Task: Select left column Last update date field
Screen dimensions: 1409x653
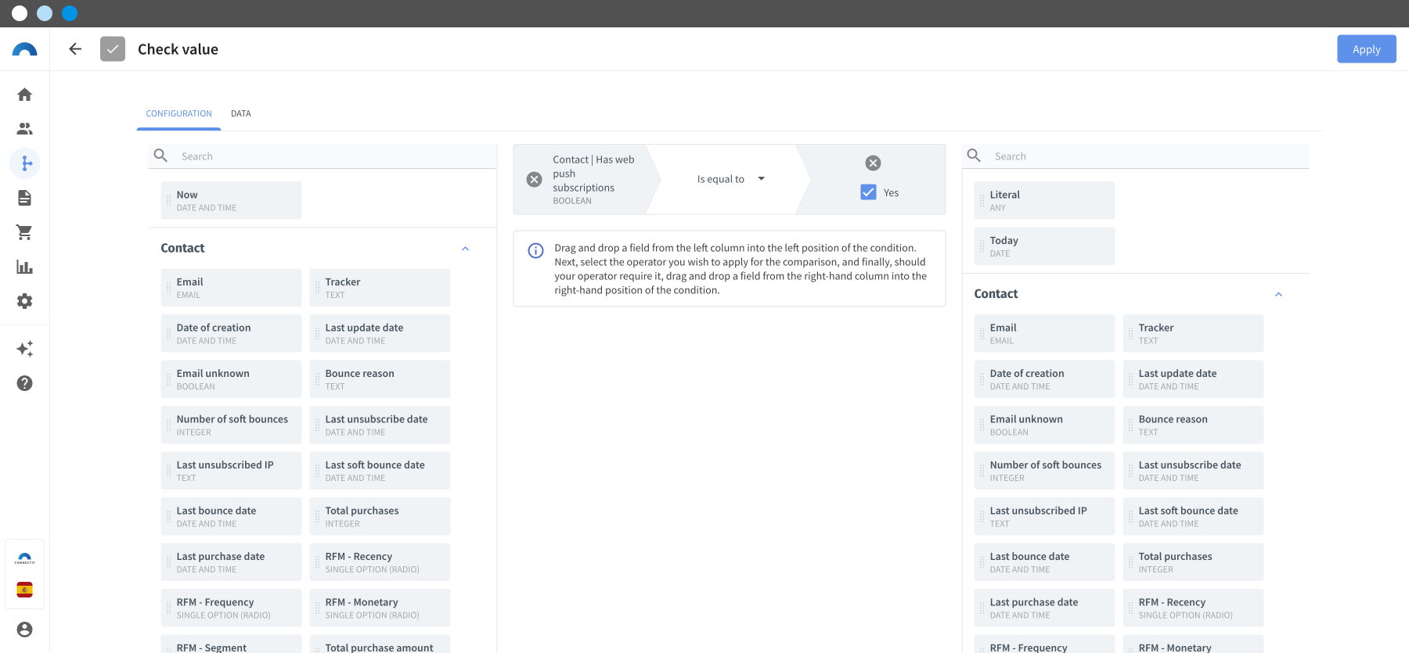Action: 380,333
